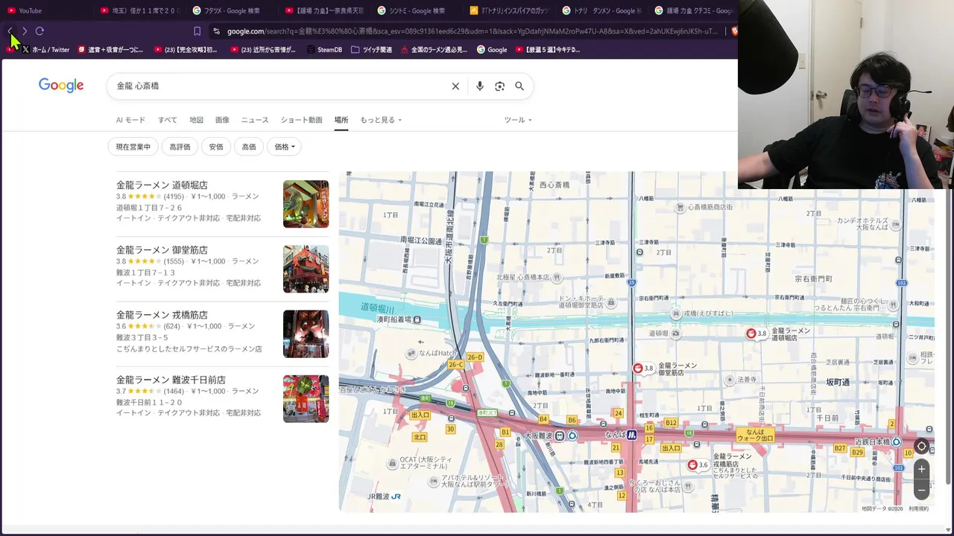Switch to the 画像 search tab
The width and height of the screenshot is (954, 536).
tap(222, 120)
